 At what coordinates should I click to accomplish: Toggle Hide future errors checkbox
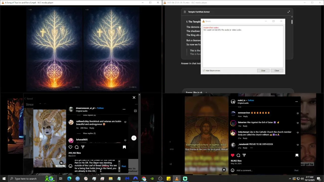click(x=204, y=71)
